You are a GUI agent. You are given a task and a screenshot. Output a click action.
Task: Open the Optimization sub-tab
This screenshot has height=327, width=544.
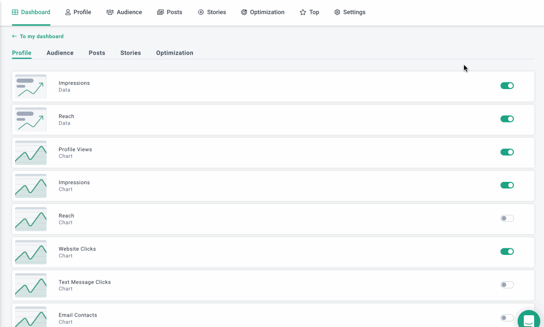point(175,53)
